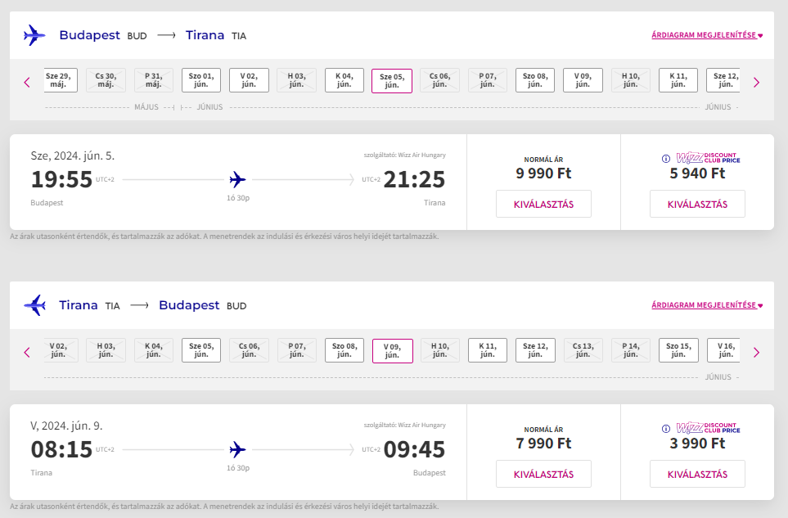The image size is (788, 518).
Task: Go to previous outbound dates arrow
Action: pyautogui.click(x=27, y=82)
